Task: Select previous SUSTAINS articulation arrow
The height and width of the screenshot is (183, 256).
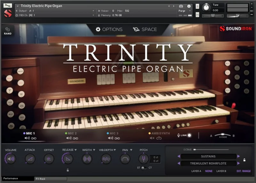Action: pos(179,156)
